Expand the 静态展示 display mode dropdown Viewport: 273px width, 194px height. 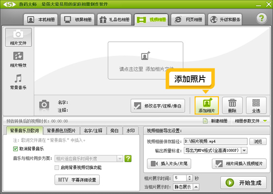pyautogui.click(x=196, y=187)
